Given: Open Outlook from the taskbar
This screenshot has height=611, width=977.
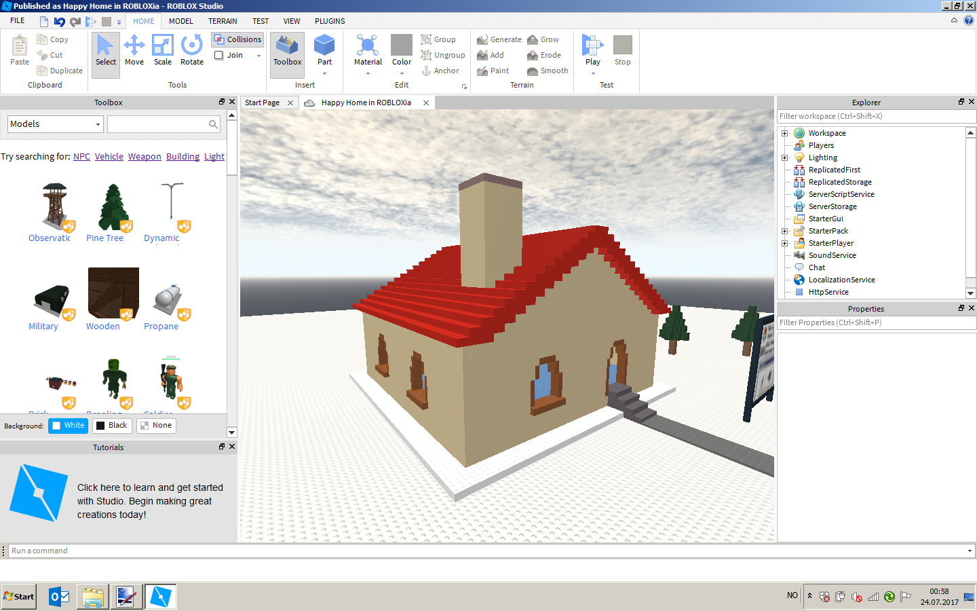Looking at the screenshot, I should [59, 597].
